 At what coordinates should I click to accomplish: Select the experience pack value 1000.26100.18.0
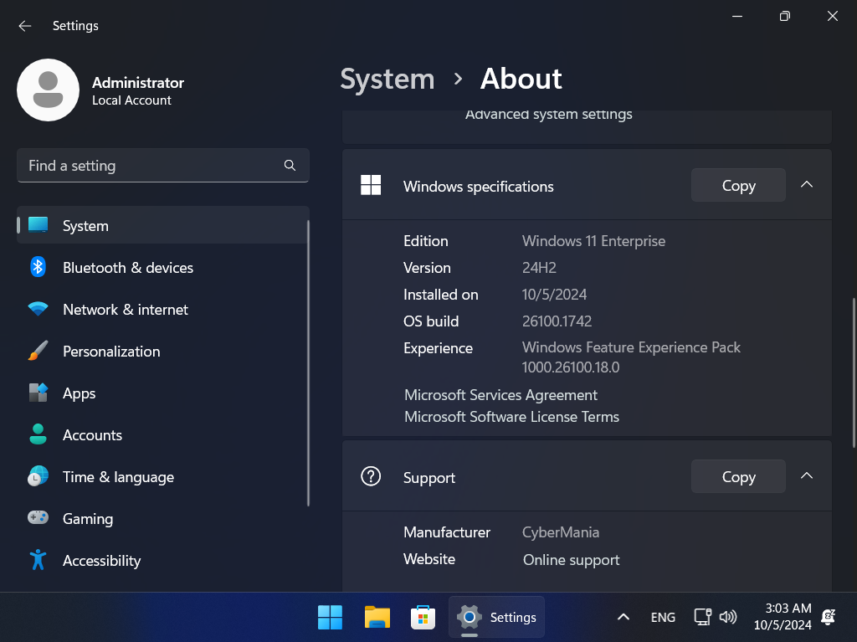tap(571, 367)
